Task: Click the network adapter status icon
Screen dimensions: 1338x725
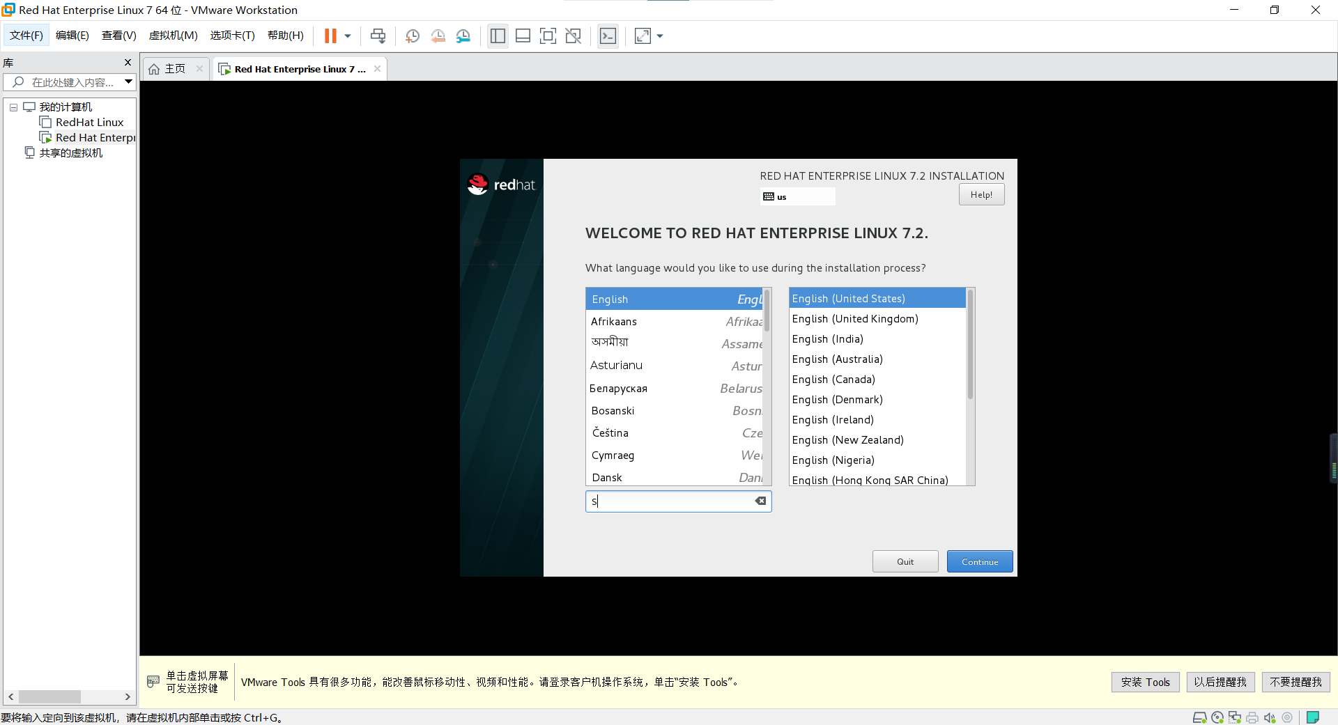Action: click(1235, 717)
